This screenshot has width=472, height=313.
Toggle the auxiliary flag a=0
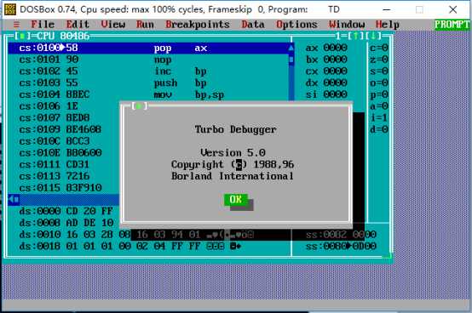pyautogui.click(x=379, y=106)
